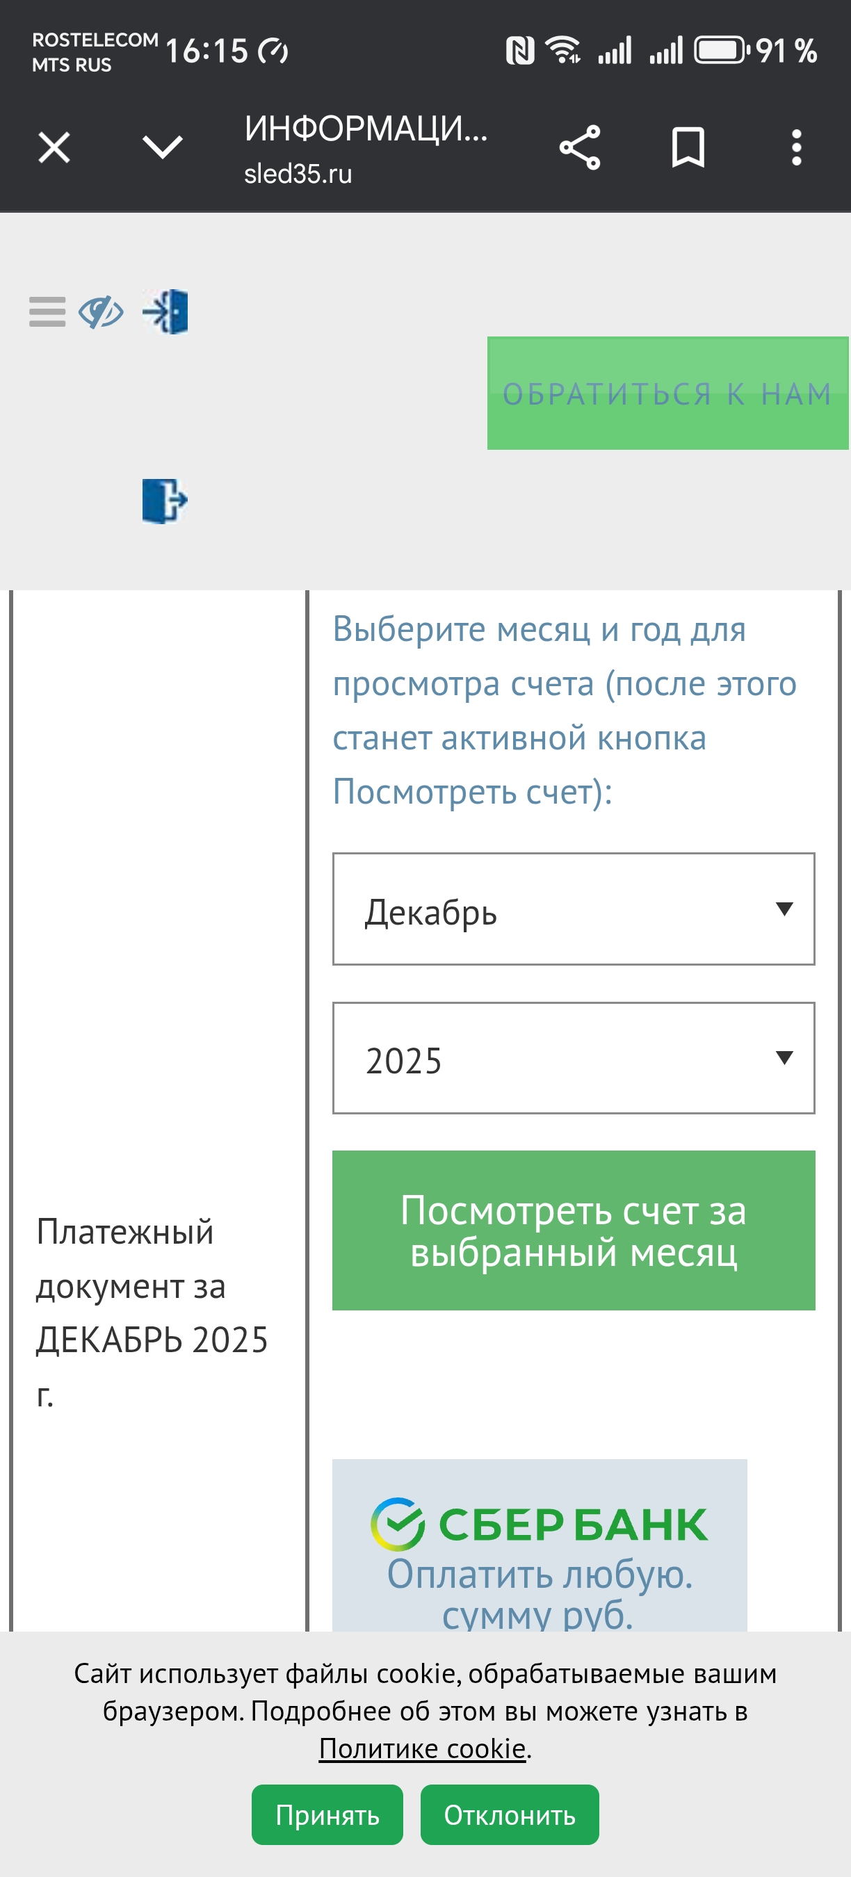Screen dimensions: 851x1877
Task: Expand the 2025 year dropdown
Action: (x=574, y=1058)
